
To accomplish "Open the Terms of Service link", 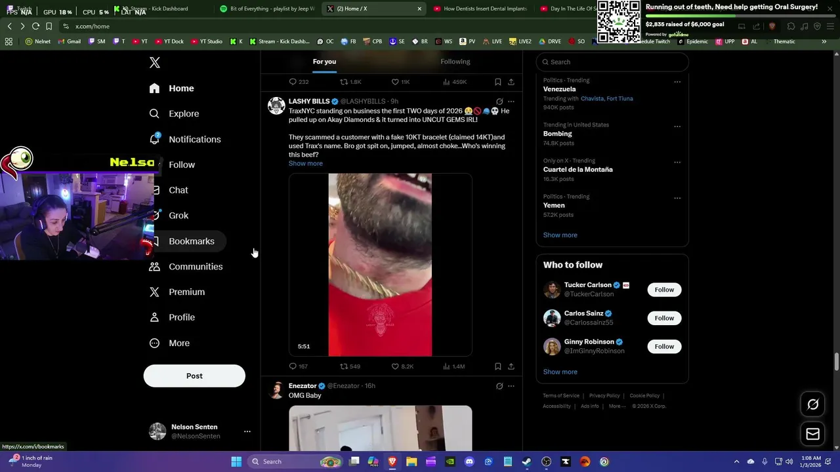I will tap(561, 396).
